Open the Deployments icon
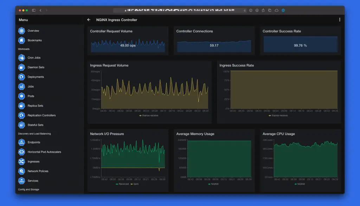360x206 pixels. tap(21, 77)
